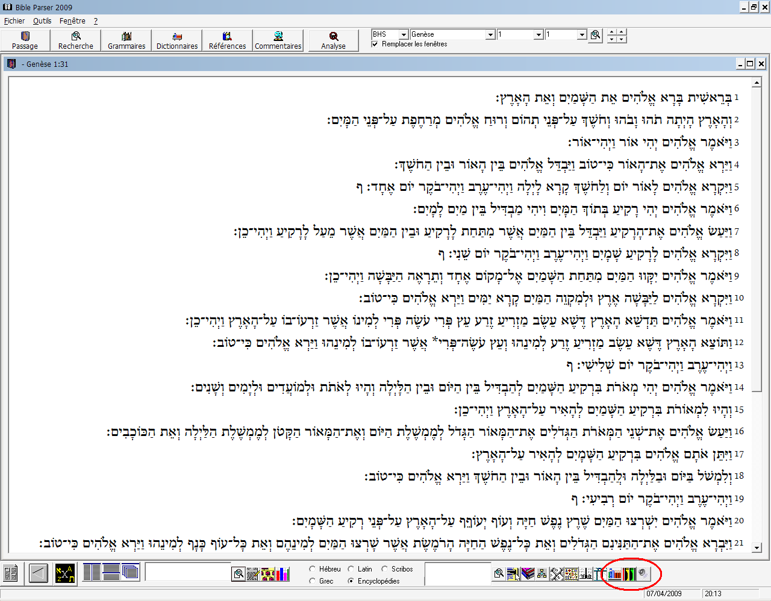Select the Grec radio button
Image resolution: width=771 pixels, height=601 pixels.
pos(312,581)
